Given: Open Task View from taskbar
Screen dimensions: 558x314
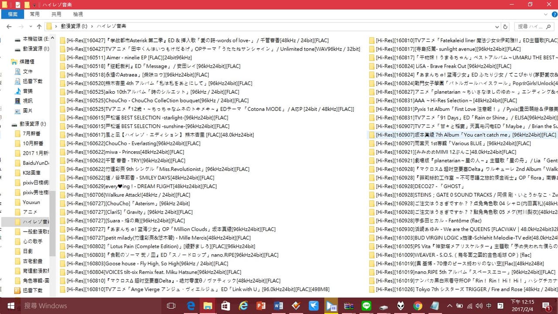Looking at the screenshot, I should tap(171, 306).
